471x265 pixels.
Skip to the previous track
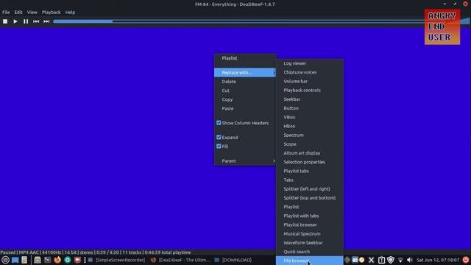point(36,21)
